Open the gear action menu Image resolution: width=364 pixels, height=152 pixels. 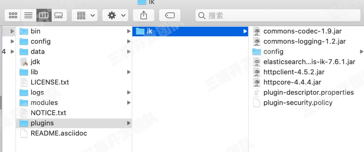[x=115, y=16]
